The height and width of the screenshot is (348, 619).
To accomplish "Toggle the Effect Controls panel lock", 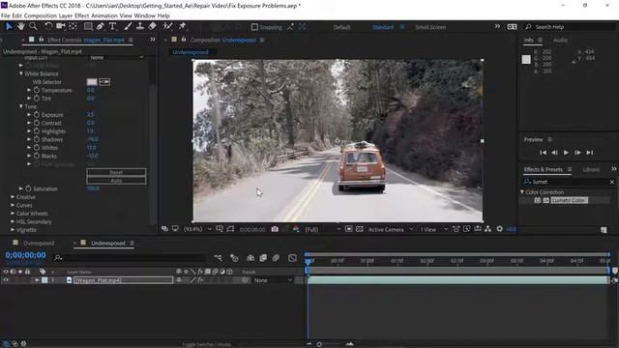I will pyautogui.click(x=41, y=40).
